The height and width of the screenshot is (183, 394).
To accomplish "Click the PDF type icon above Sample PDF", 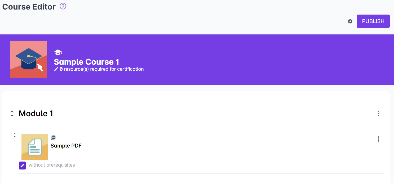I will pos(53,138).
